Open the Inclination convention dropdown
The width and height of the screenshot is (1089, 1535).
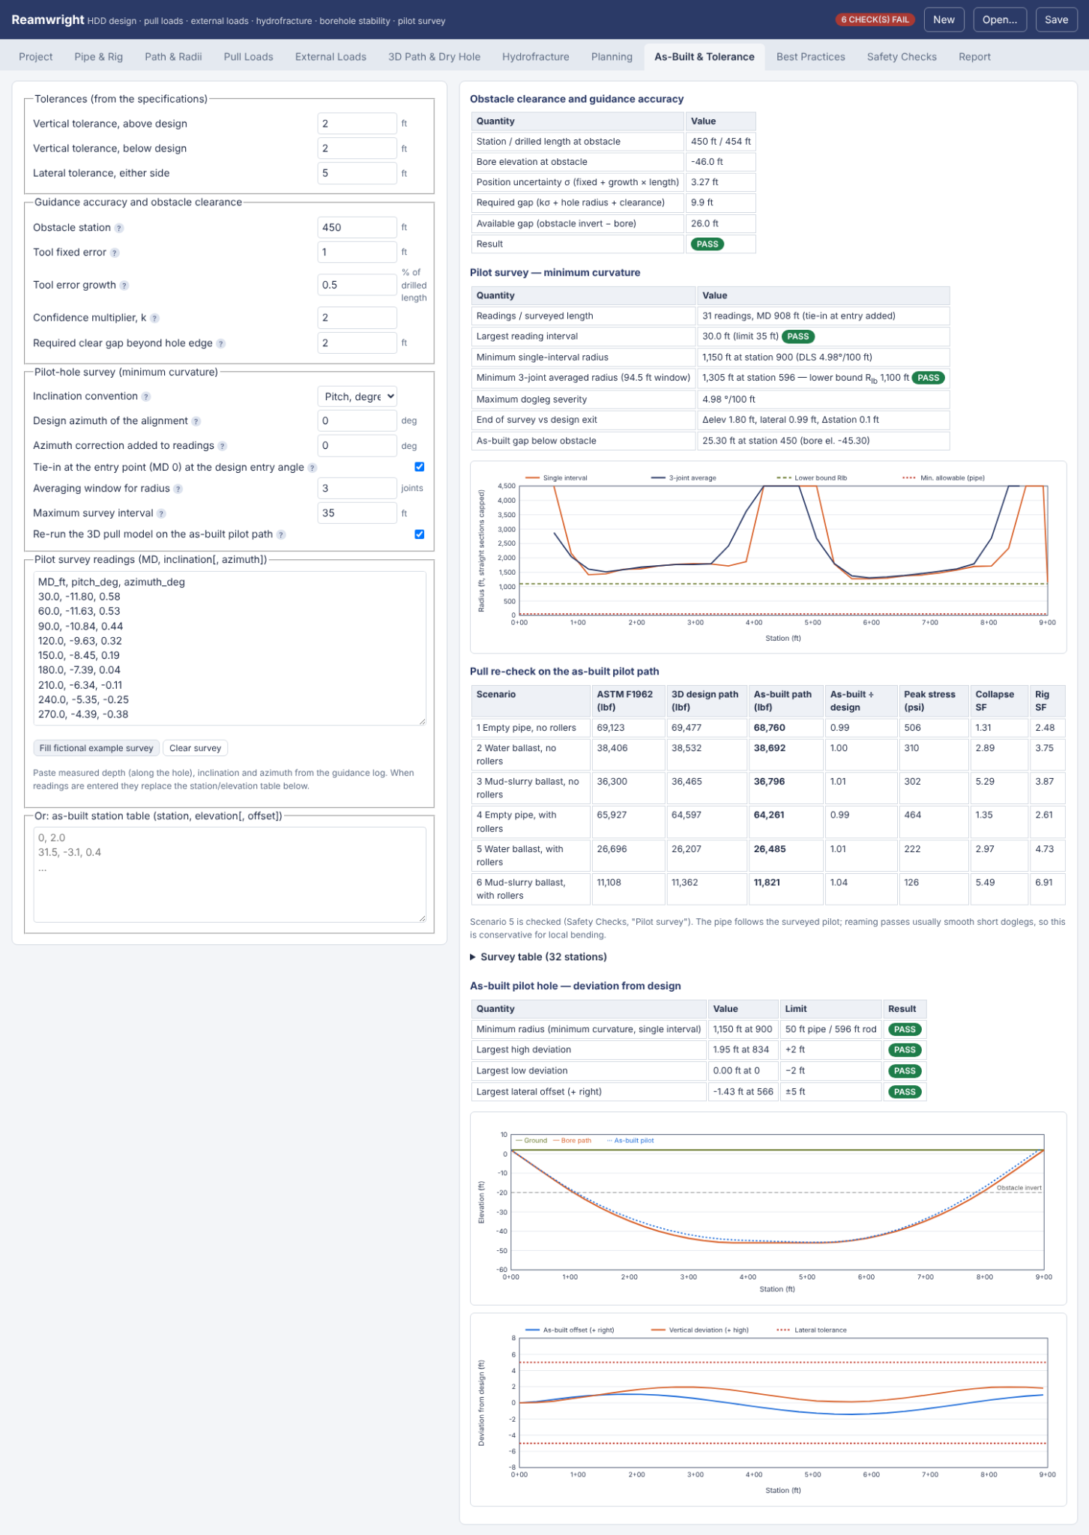point(358,396)
